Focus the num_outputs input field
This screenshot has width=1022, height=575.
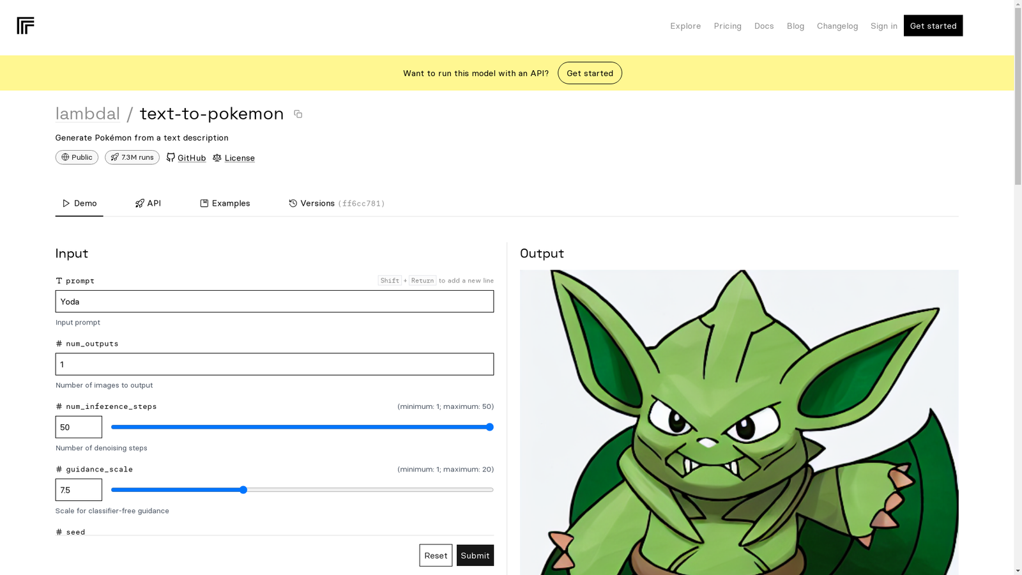[275, 364]
